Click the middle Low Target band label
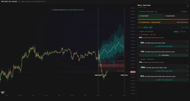The width and height of the screenshot is (190, 101). [120, 65]
